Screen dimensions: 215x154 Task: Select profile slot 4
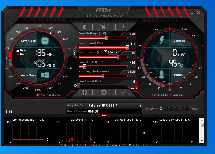[182, 109]
